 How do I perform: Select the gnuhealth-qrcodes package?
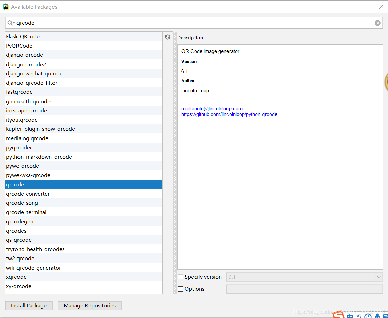[83, 101]
